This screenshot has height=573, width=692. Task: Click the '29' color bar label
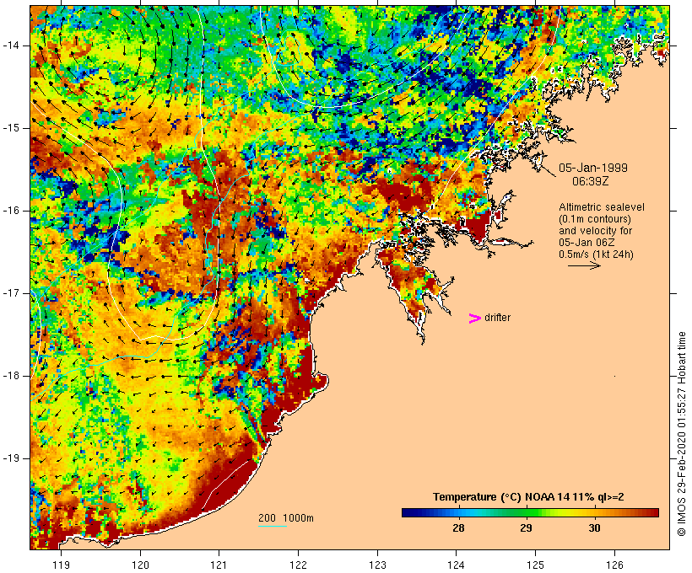click(526, 527)
